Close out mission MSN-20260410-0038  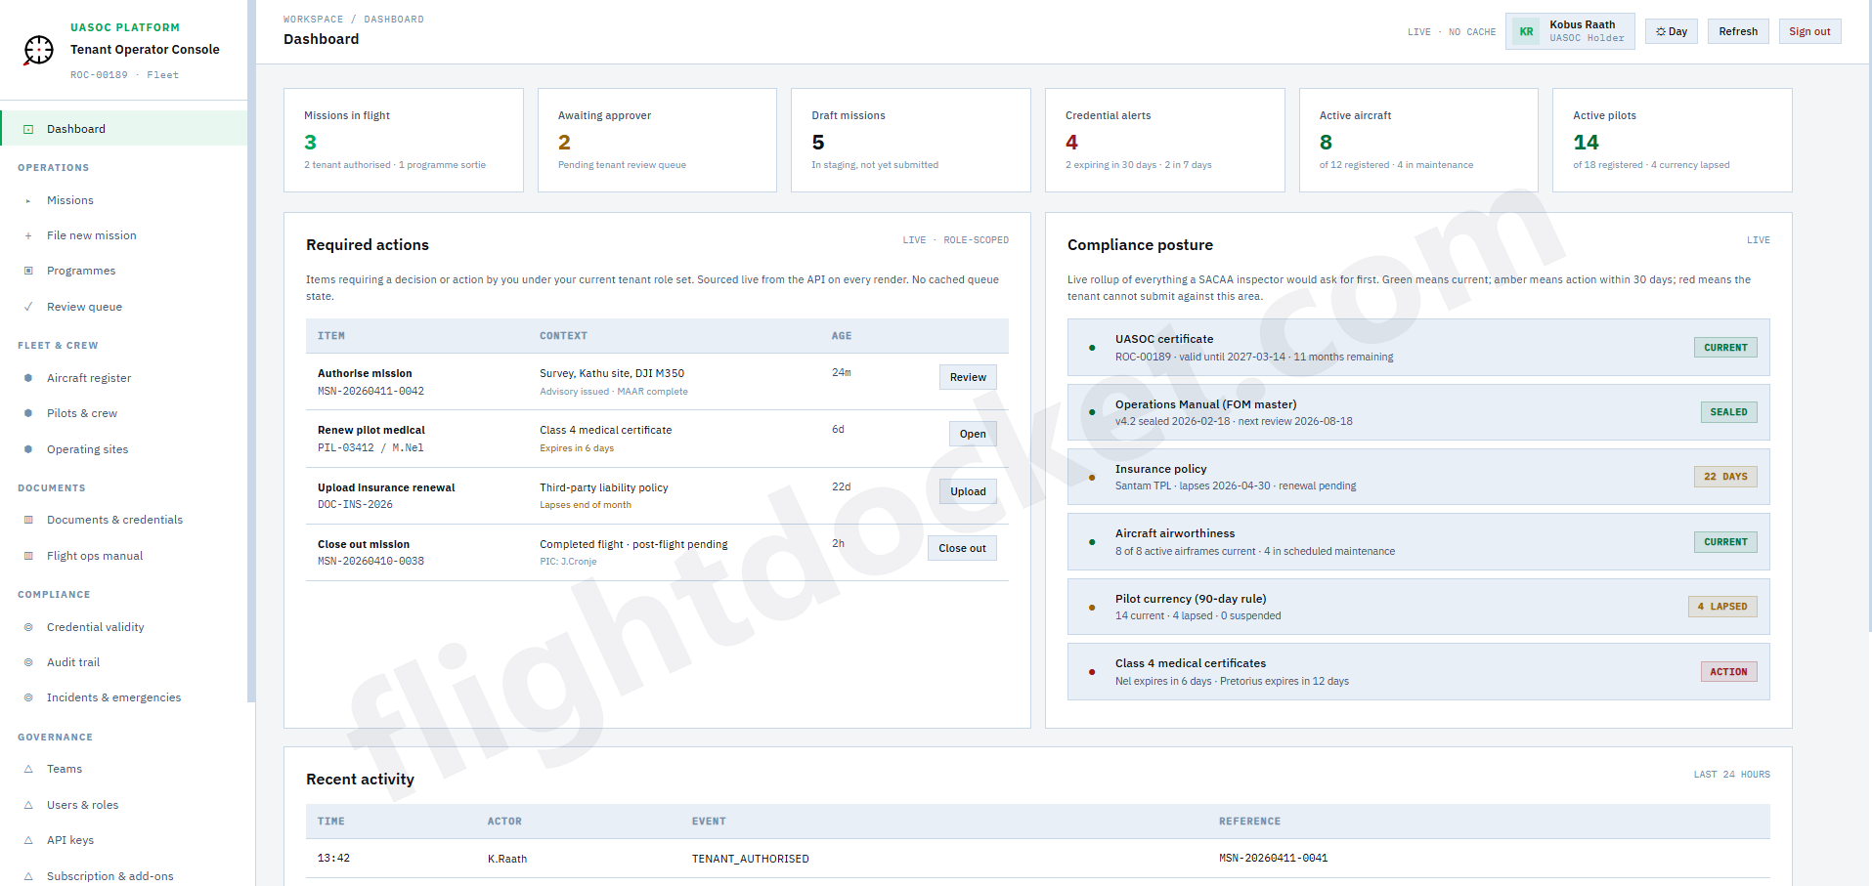tap(961, 548)
